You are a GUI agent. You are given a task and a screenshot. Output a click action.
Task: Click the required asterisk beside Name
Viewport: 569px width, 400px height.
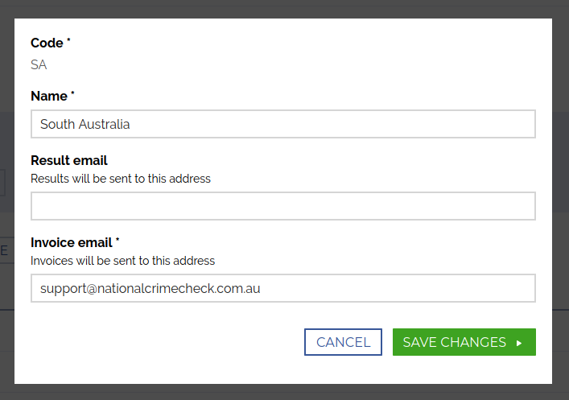72,94
